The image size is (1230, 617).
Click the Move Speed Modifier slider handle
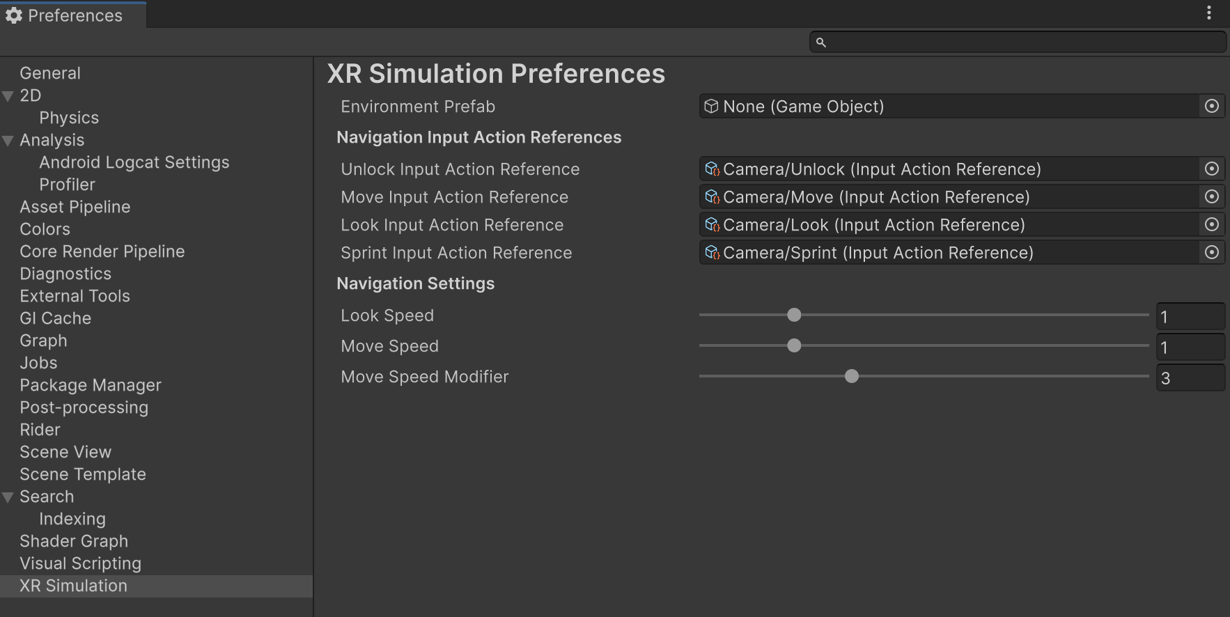coord(851,376)
